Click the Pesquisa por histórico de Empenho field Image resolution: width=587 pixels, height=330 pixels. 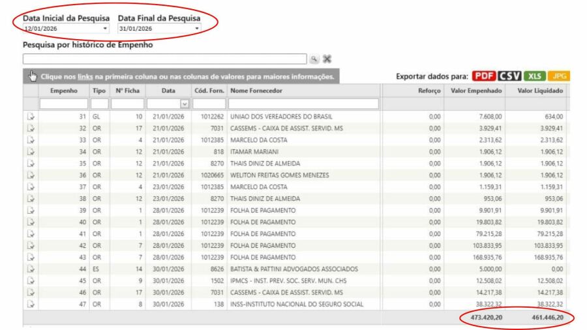(165, 59)
